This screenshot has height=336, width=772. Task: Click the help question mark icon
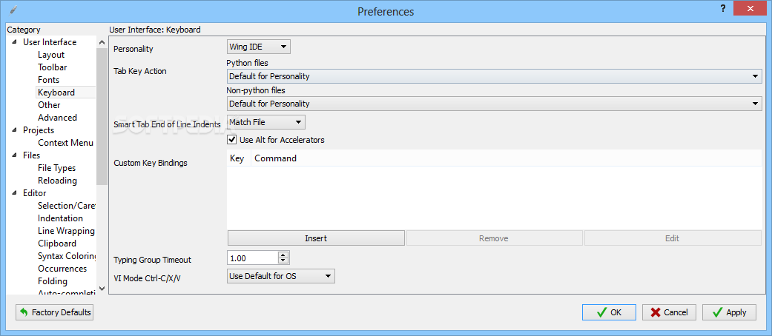(x=723, y=9)
